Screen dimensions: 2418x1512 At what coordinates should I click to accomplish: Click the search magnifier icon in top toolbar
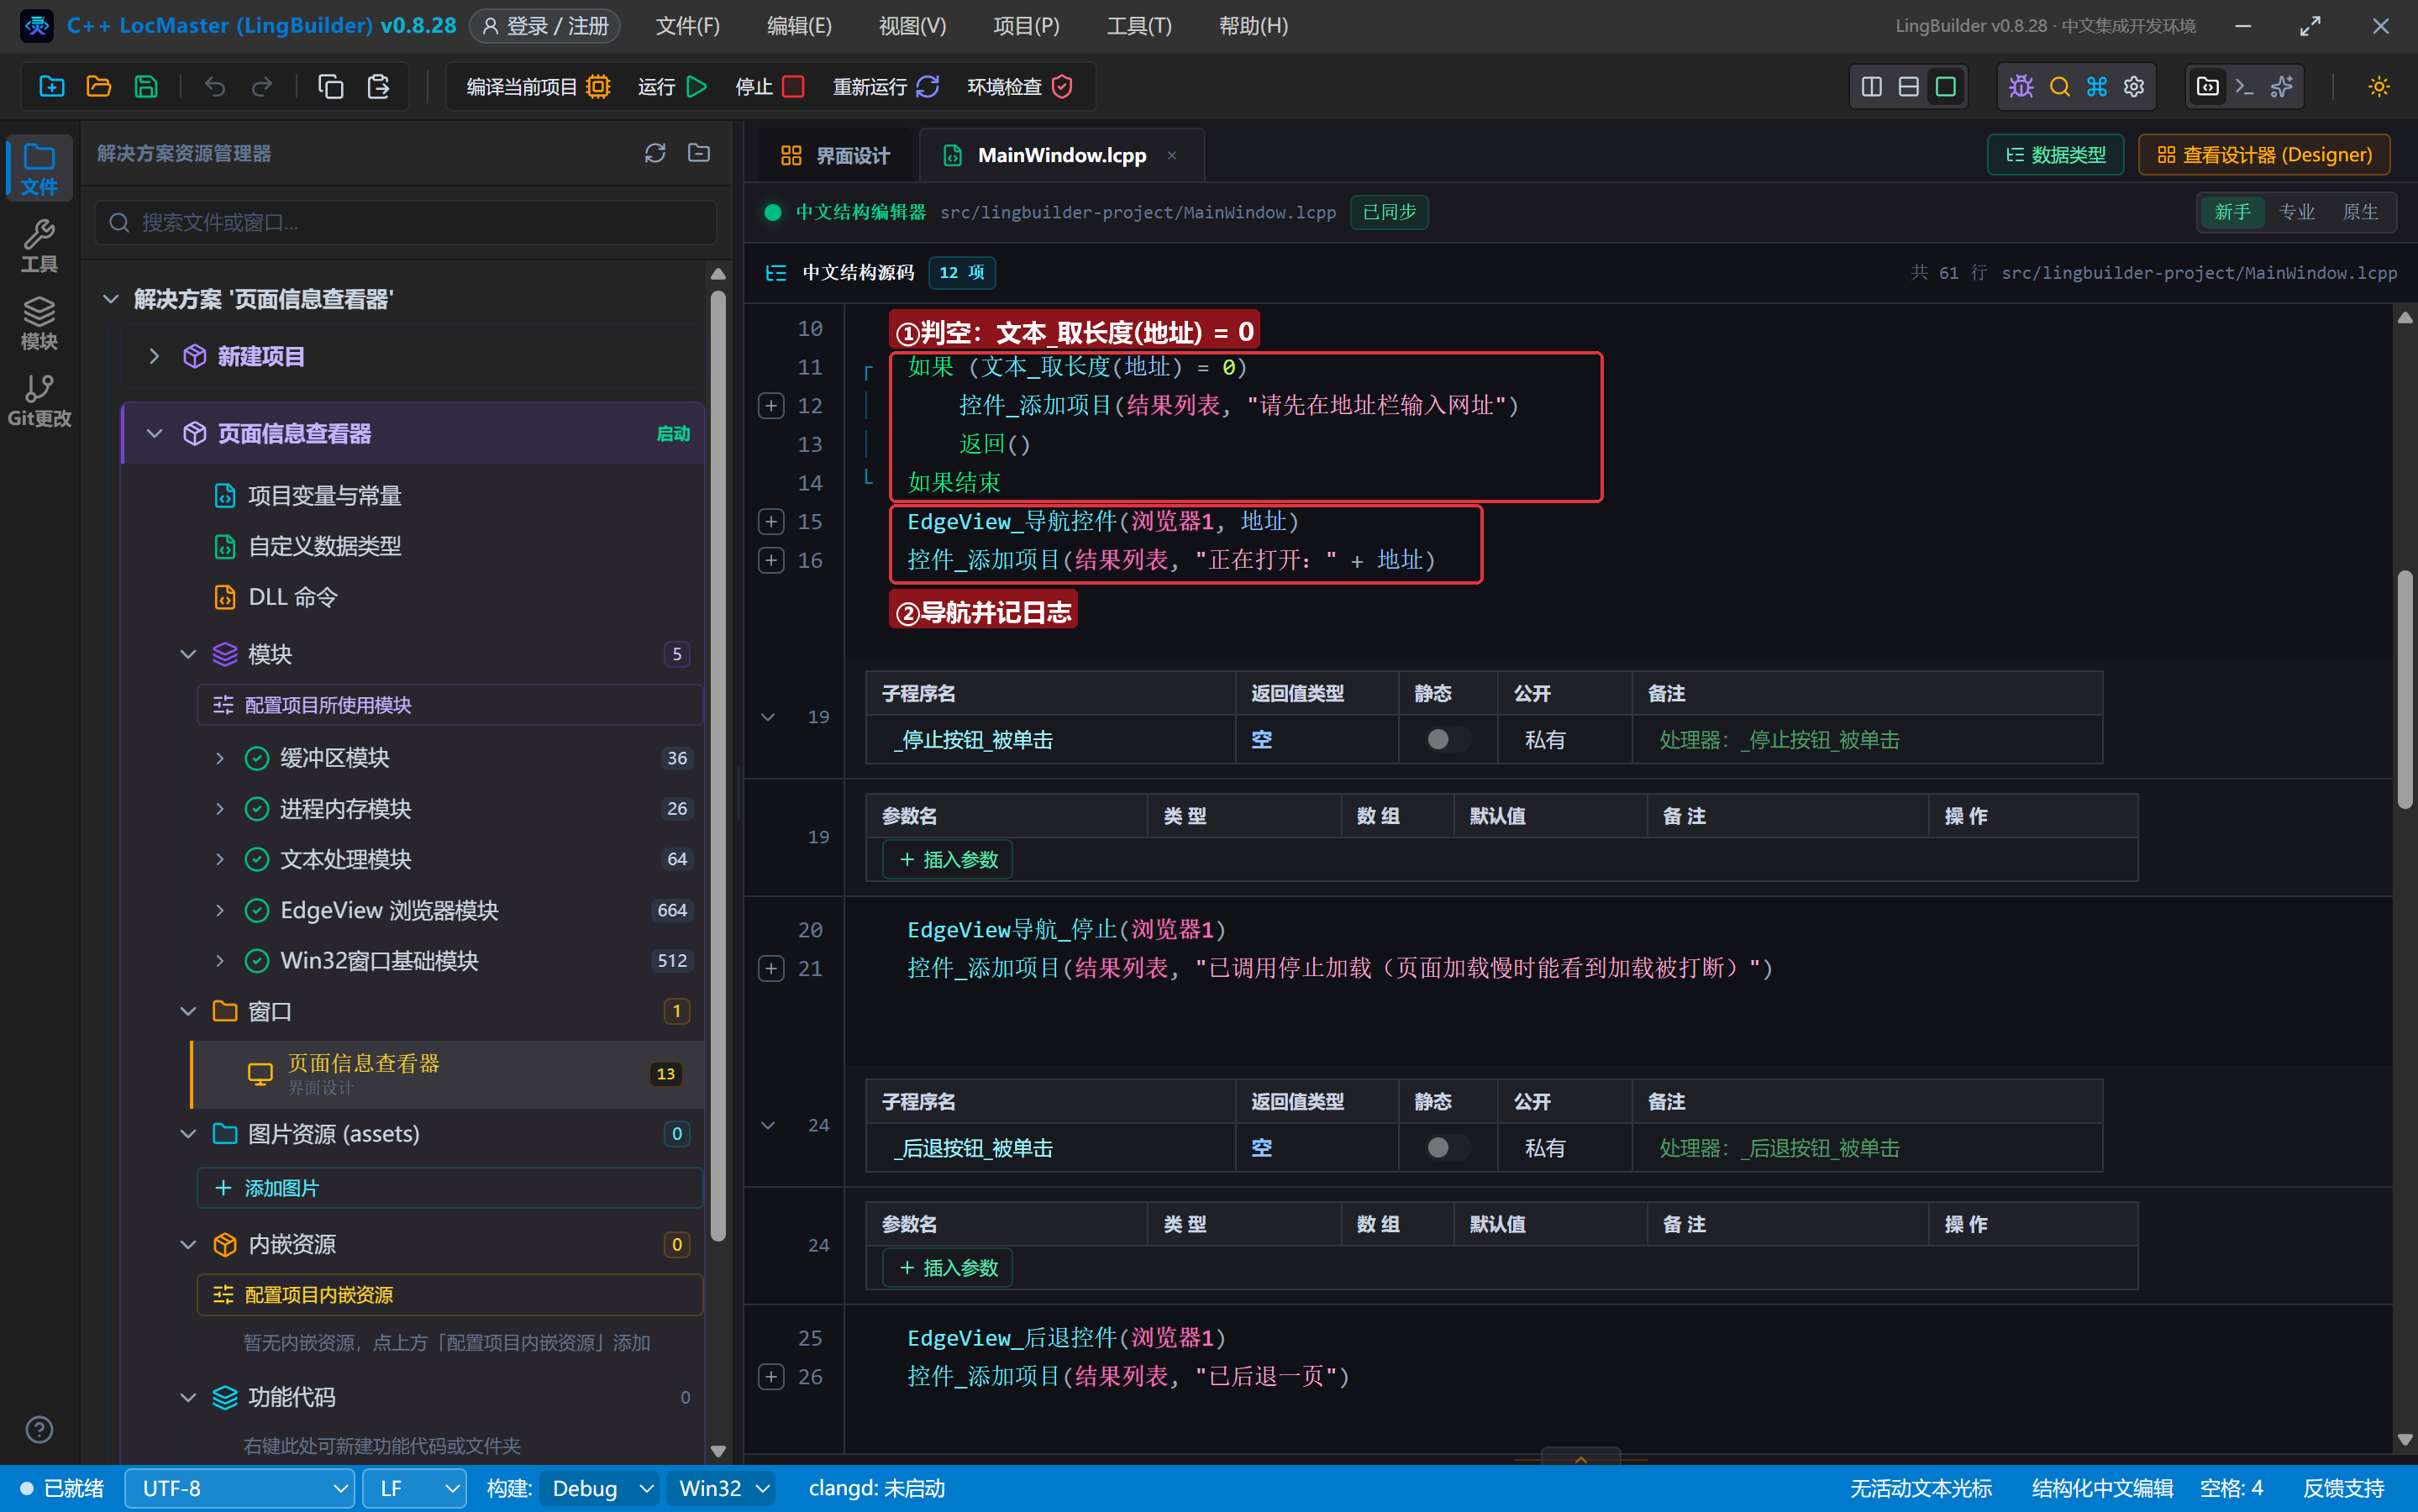[x=2059, y=87]
